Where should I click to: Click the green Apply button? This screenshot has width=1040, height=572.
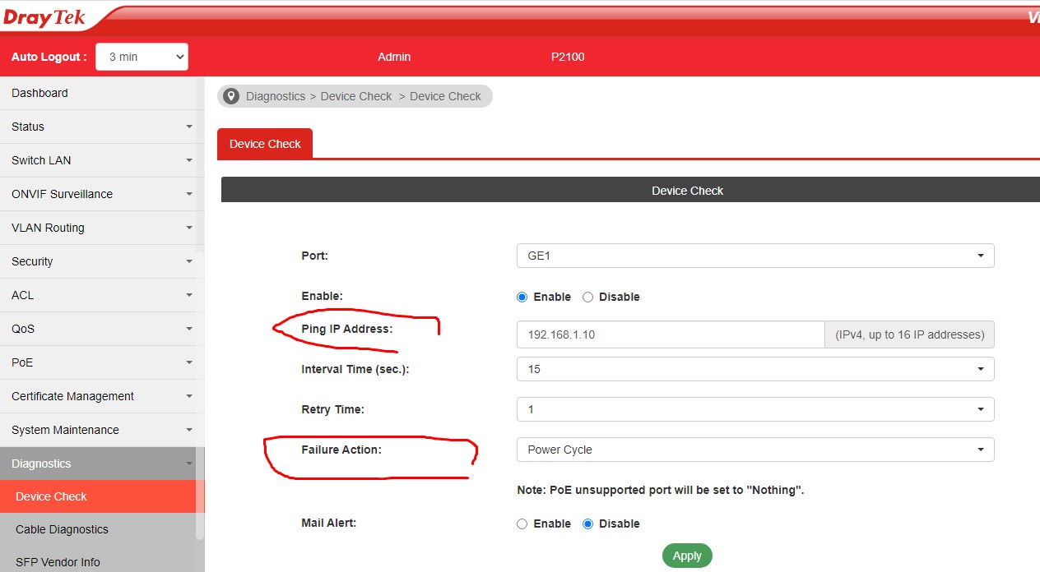click(x=686, y=556)
